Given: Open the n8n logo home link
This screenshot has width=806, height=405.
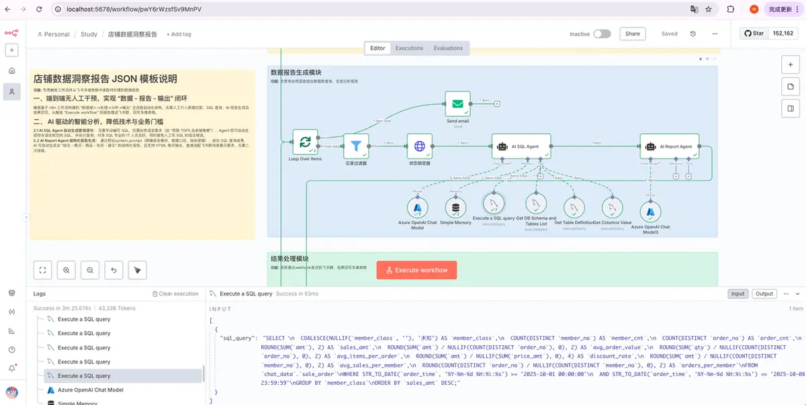Looking at the screenshot, I should (x=11, y=33).
